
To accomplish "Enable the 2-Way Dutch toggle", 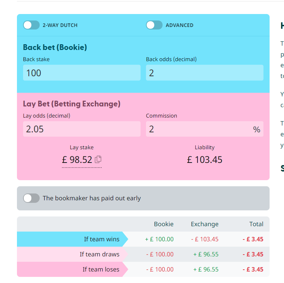I will (x=31, y=25).
